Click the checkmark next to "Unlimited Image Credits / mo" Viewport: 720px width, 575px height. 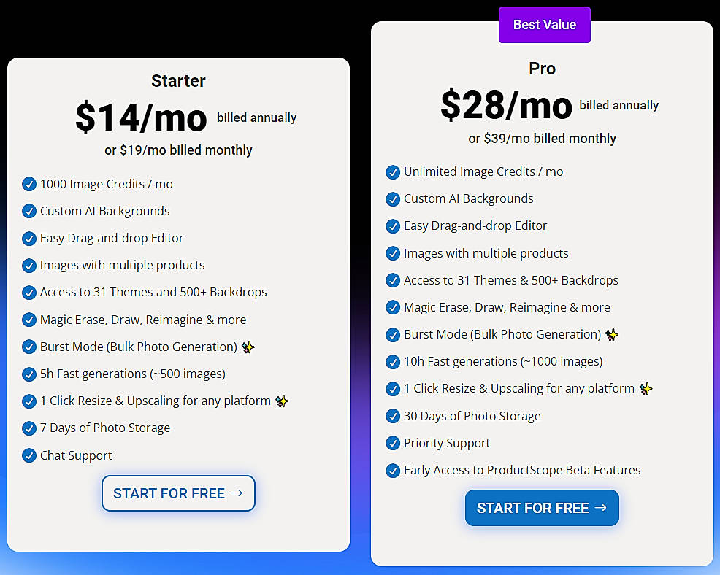pyautogui.click(x=393, y=172)
